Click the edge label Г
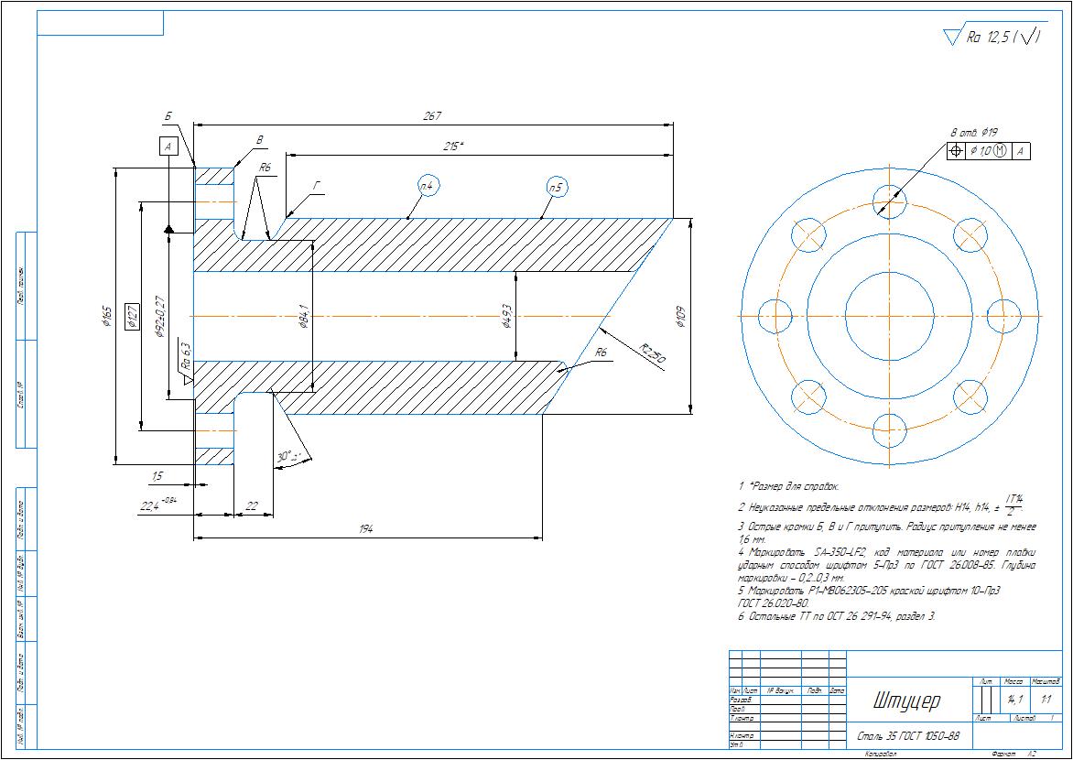 pos(316,186)
